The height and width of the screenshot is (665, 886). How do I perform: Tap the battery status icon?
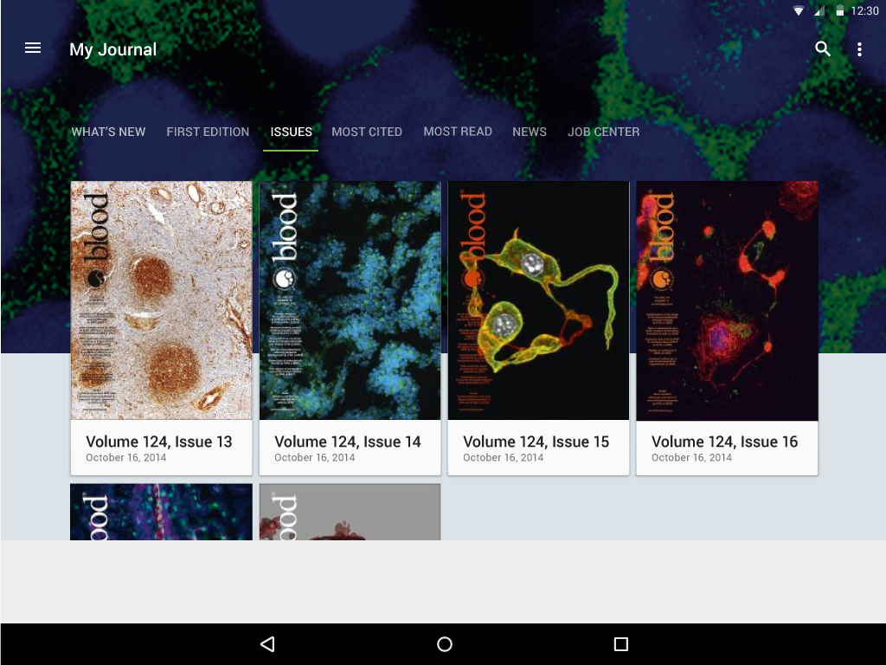click(x=840, y=10)
